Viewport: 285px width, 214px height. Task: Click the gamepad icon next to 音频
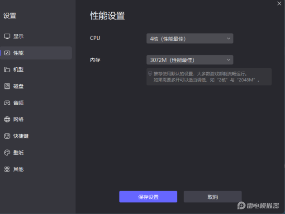pos(7,103)
